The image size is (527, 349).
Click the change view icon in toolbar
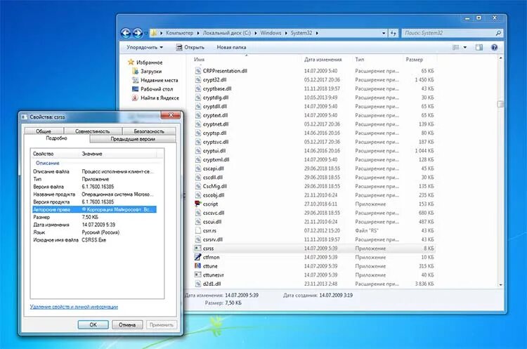pyautogui.click(x=456, y=47)
